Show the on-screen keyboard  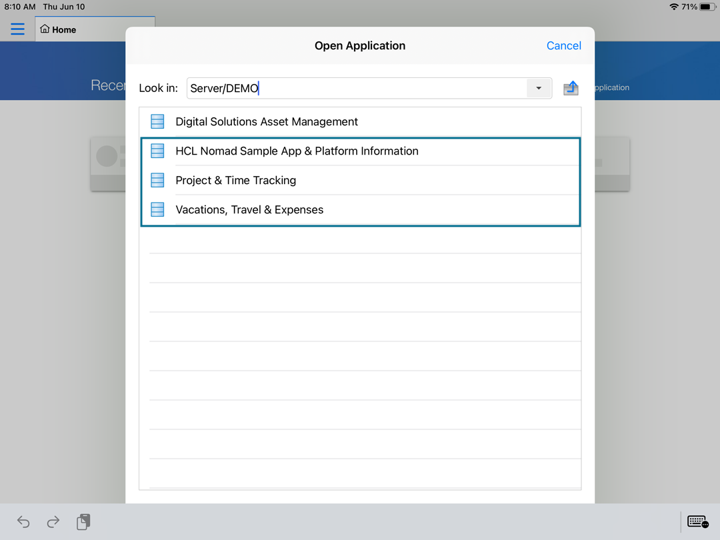coord(698,521)
